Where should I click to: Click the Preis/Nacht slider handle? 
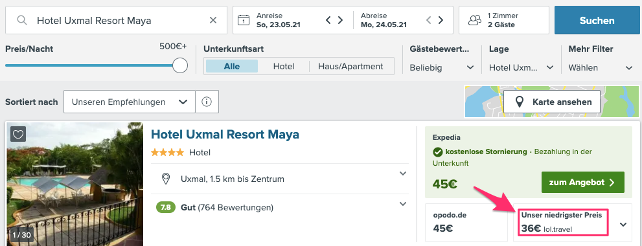pos(179,65)
